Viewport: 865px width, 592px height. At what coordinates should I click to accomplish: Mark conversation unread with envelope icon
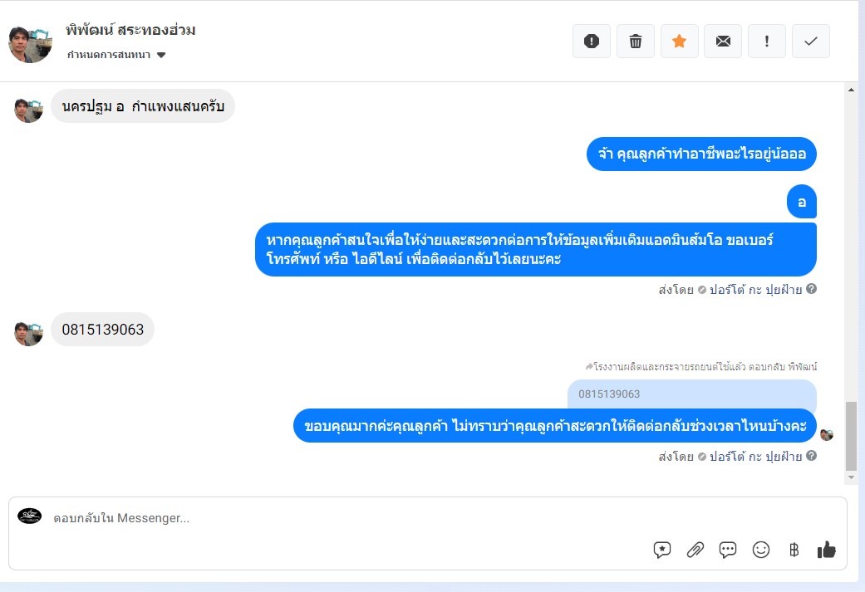click(x=723, y=42)
